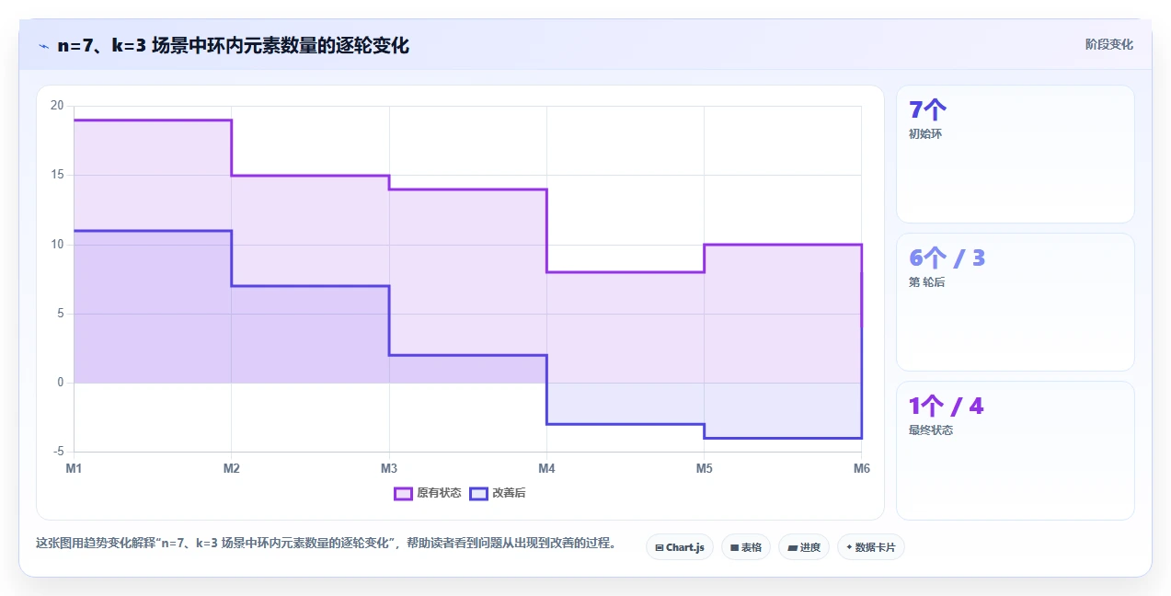The image size is (1171, 596).
Task: Click the 7个 value text
Action: 927,110
